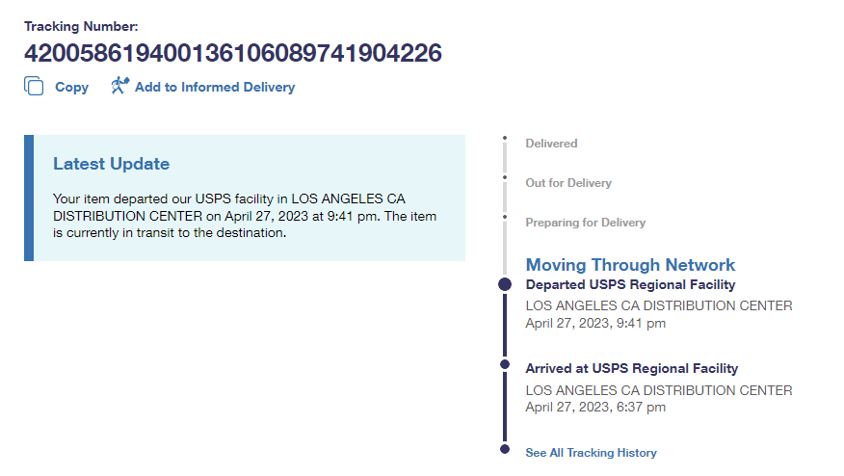Viewport: 844px width, 476px height.
Task: Click the April 27, 2023, 6:37 pm timestamp
Action: pyautogui.click(x=595, y=408)
